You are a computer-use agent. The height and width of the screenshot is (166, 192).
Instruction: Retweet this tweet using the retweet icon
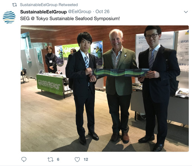coord(50,159)
